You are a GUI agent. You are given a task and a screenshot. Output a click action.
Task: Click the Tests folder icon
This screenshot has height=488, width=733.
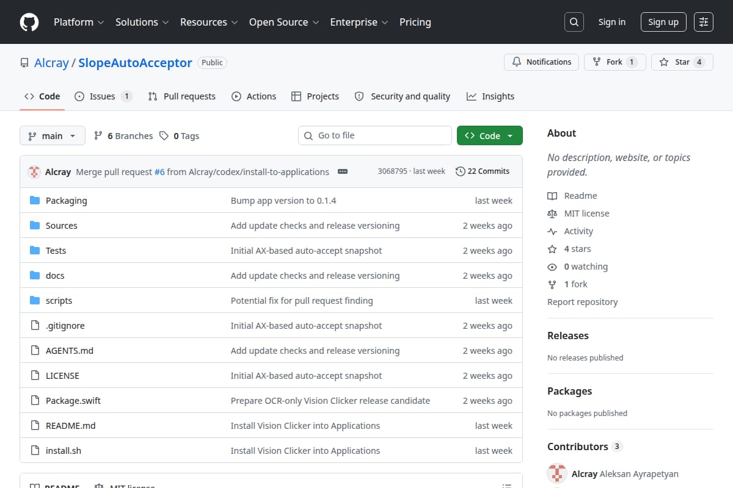35,251
